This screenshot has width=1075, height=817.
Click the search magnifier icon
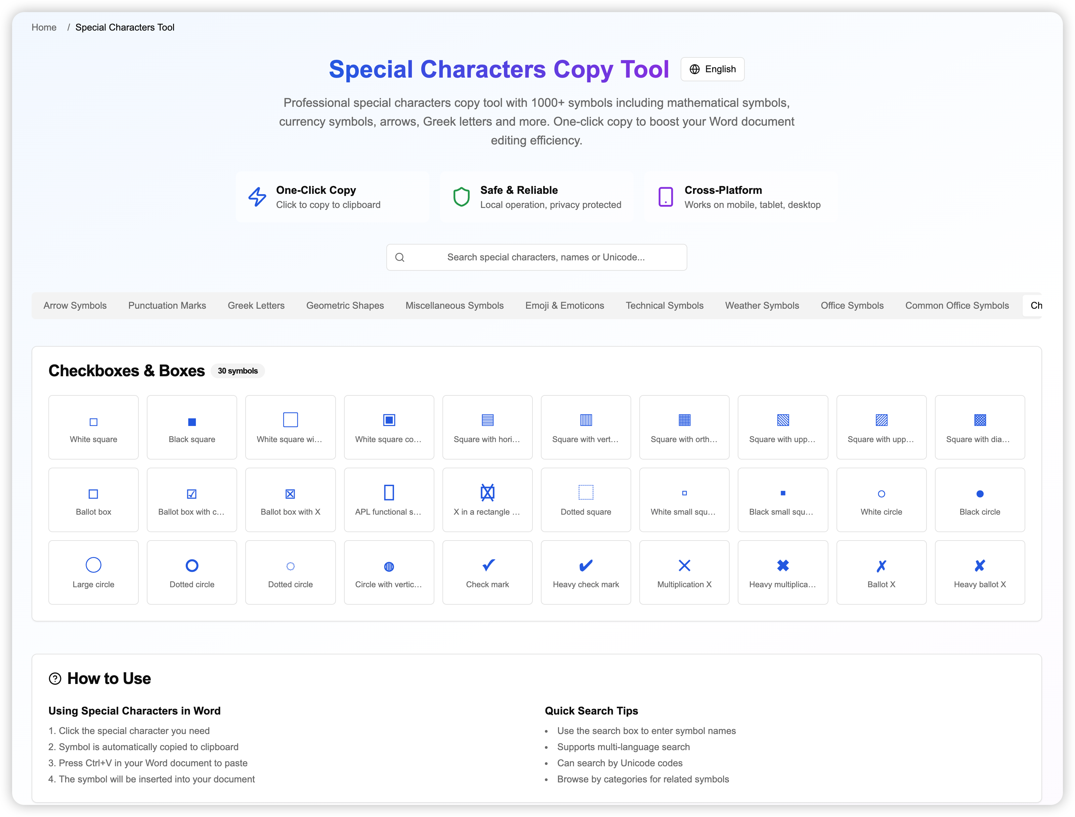[400, 257]
